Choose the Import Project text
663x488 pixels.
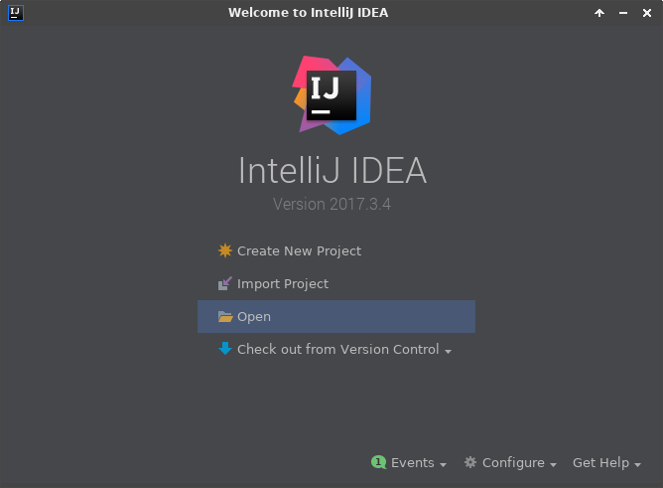pos(283,283)
